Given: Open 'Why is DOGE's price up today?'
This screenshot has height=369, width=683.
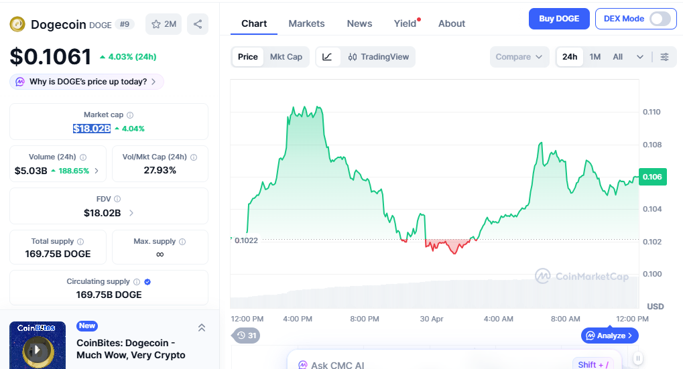Looking at the screenshot, I should click(86, 82).
